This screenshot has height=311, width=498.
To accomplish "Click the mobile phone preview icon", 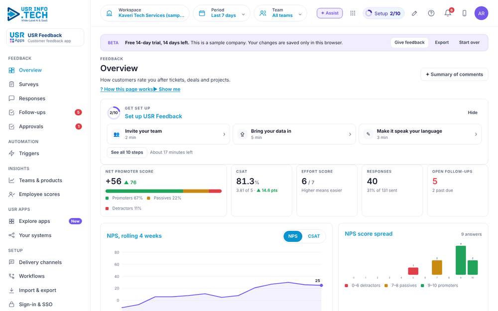I will (x=464, y=13).
